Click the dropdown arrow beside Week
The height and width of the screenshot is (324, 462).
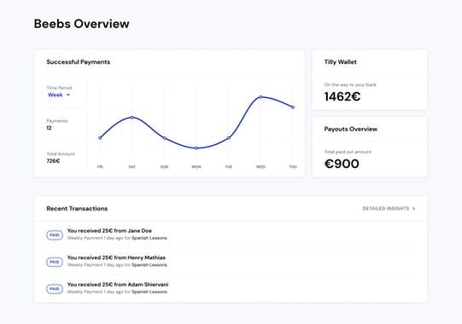pos(68,95)
